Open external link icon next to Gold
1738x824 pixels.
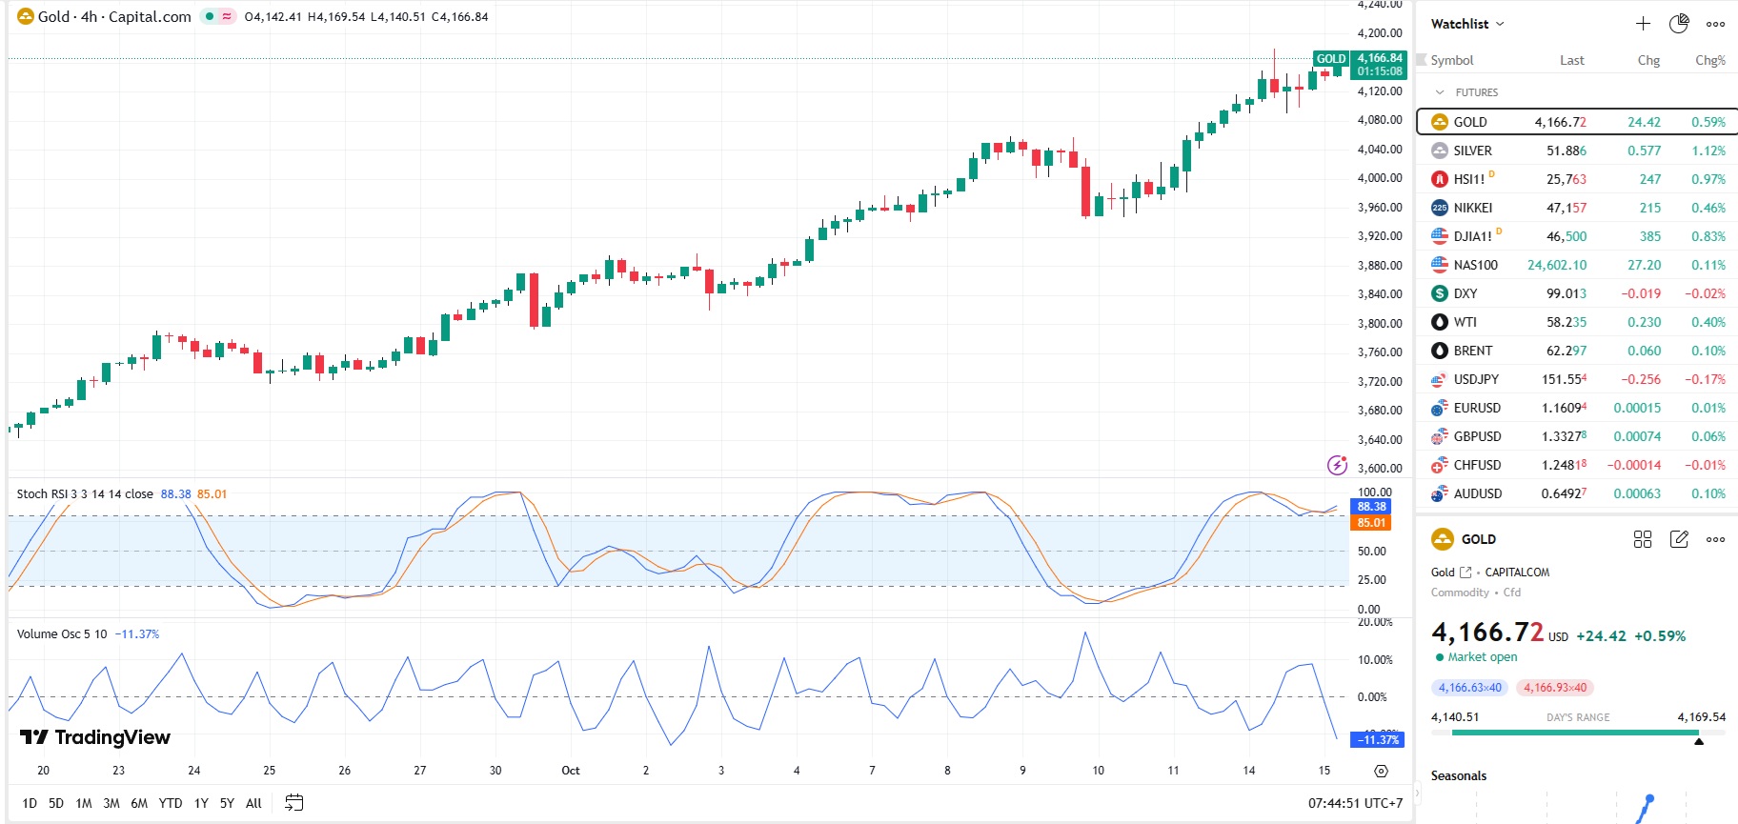(1465, 573)
